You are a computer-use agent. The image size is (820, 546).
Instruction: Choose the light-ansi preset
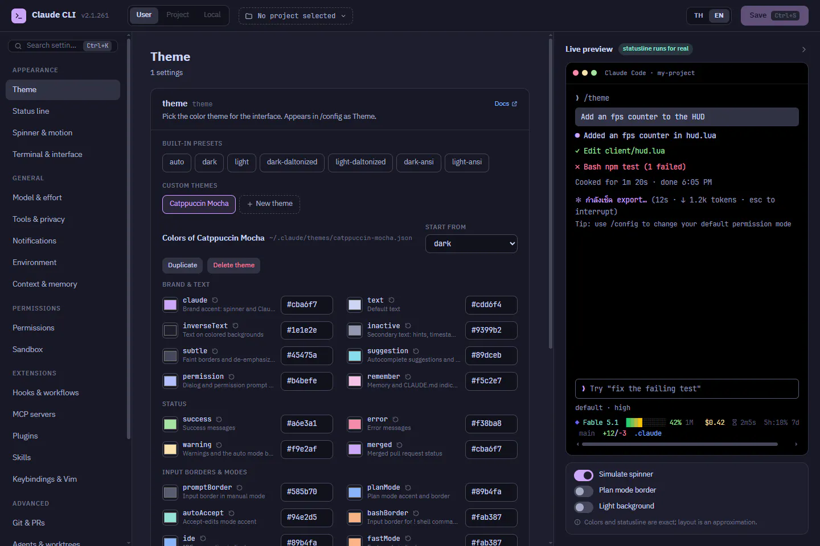467,163
